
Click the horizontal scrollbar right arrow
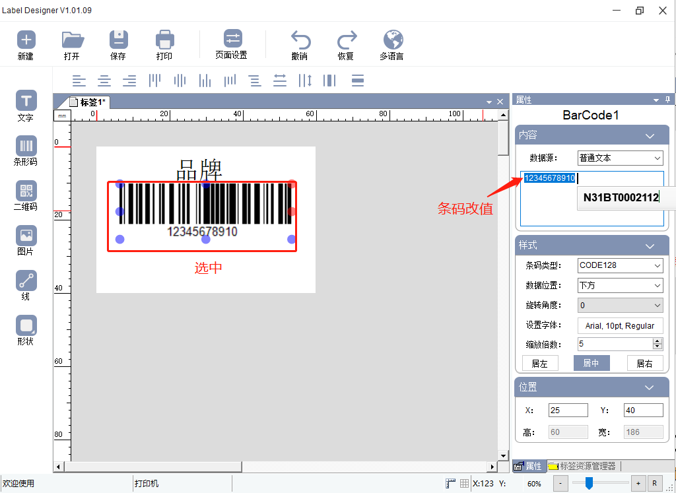coord(492,467)
